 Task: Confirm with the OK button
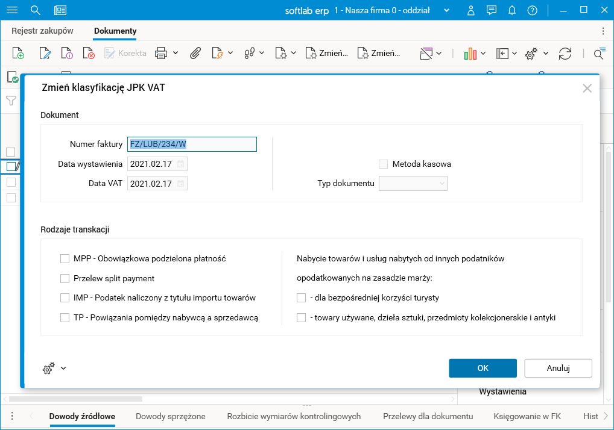(x=483, y=368)
